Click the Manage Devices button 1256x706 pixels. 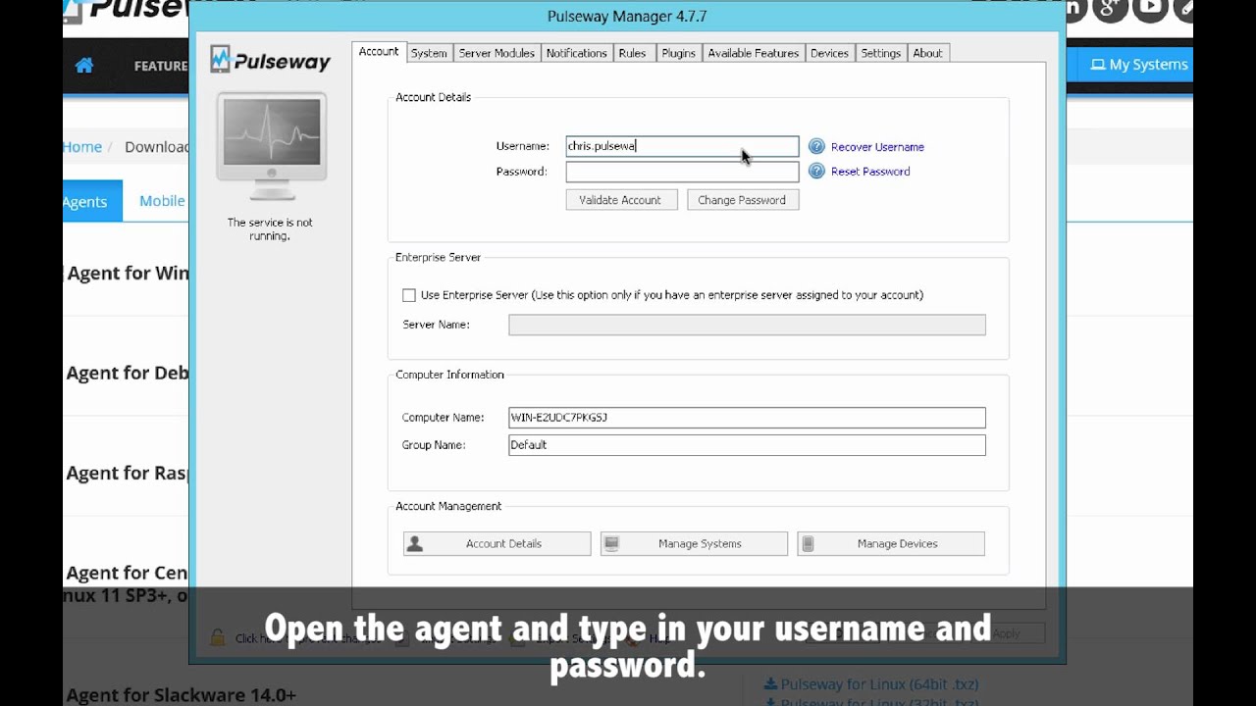click(x=891, y=543)
